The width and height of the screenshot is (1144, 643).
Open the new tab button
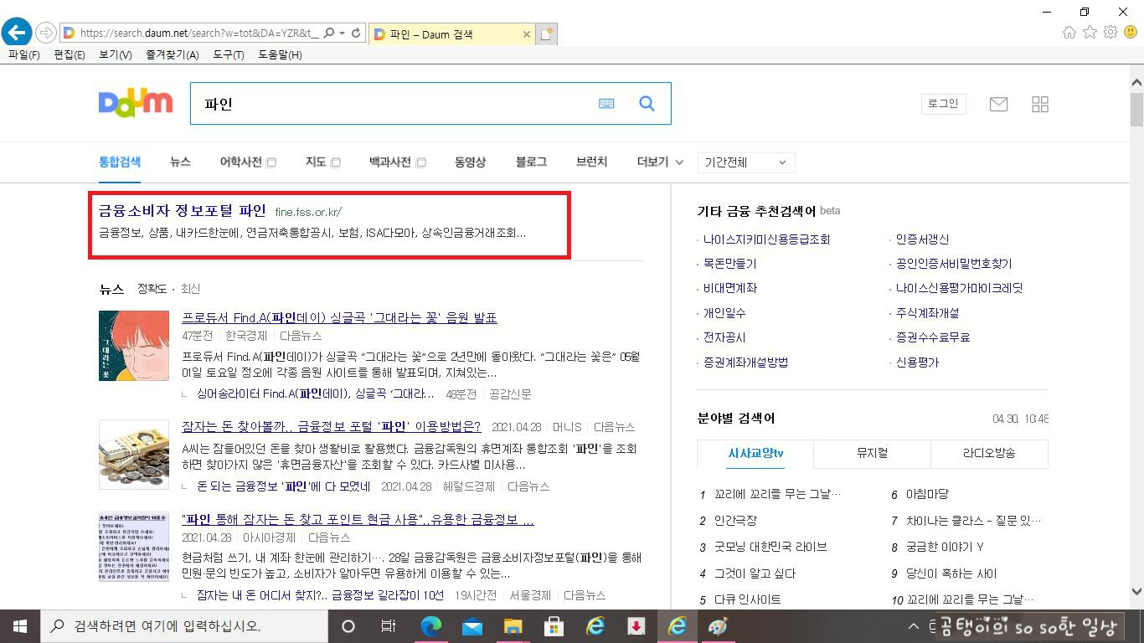(x=546, y=34)
